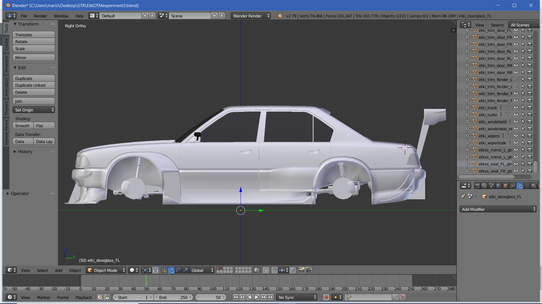Viewport: 542px width, 304px height.
Task: Click the record button in timeline
Action: click(326, 297)
